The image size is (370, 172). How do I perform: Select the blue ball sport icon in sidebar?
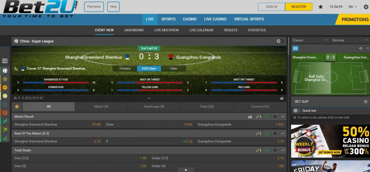(x=5, y=104)
